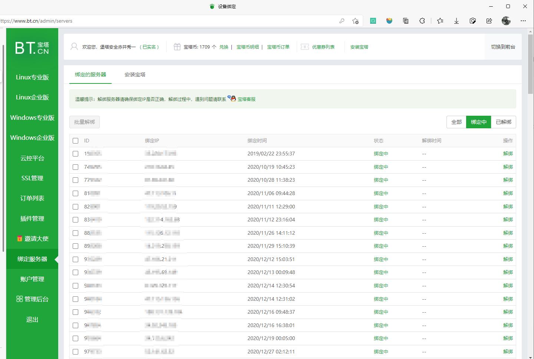This screenshot has height=359, width=534.
Task: Open 插件管理 in the sidebar
Action: pyautogui.click(x=32, y=218)
